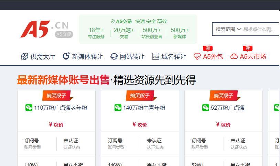280x166 pixels.
Task: Click the 500万+ 站长创业者 stat
Action: point(152,33)
